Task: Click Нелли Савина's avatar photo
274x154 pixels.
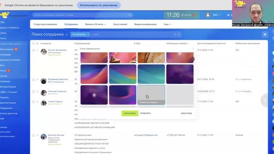Action: click(44, 103)
